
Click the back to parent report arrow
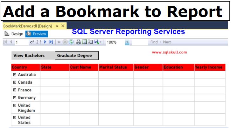tap(59, 42)
